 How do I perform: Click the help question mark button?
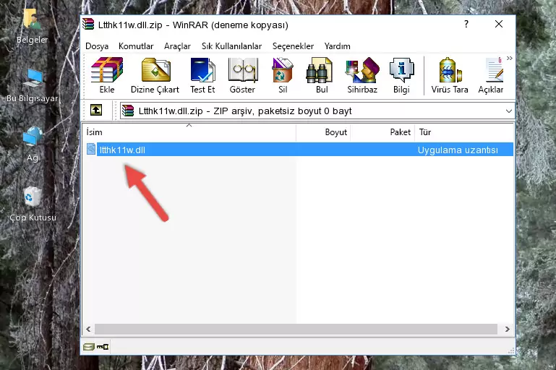click(x=466, y=24)
